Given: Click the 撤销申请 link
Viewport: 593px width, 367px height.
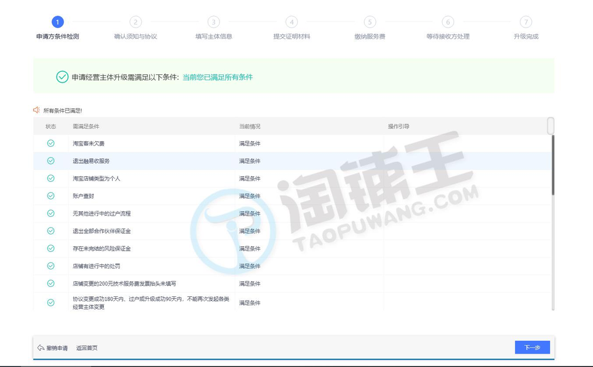Looking at the screenshot, I should click(x=57, y=348).
